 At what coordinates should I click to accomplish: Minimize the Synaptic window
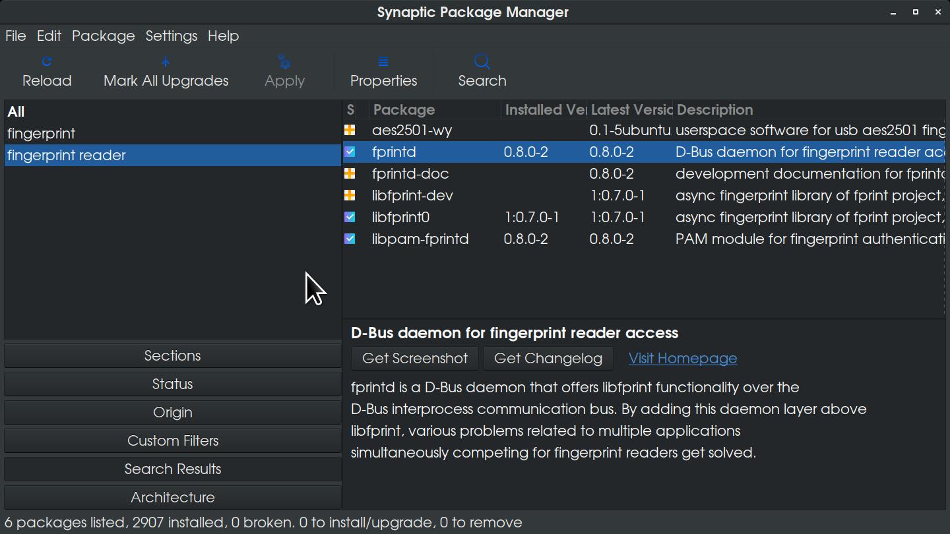pyautogui.click(x=893, y=13)
